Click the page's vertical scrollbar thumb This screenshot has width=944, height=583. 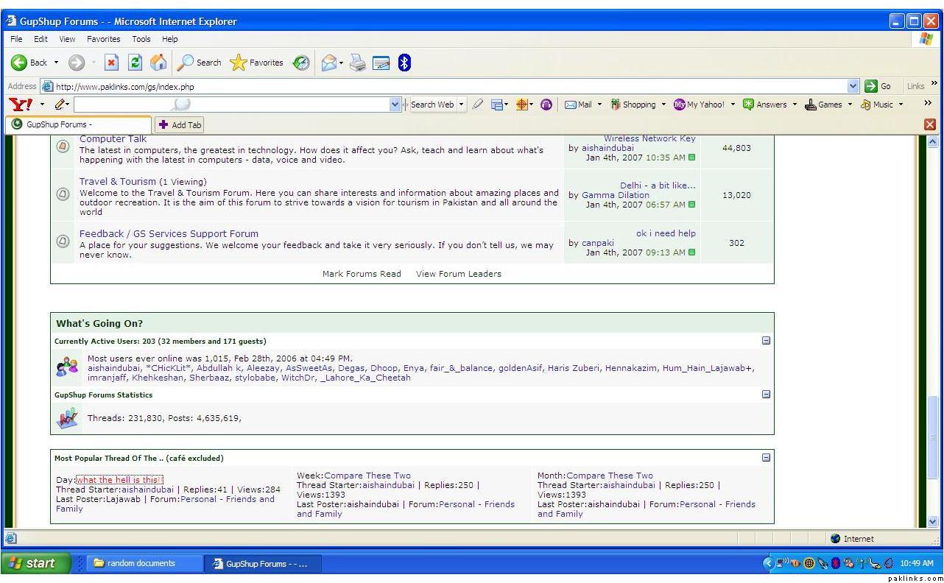click(934, 436)
